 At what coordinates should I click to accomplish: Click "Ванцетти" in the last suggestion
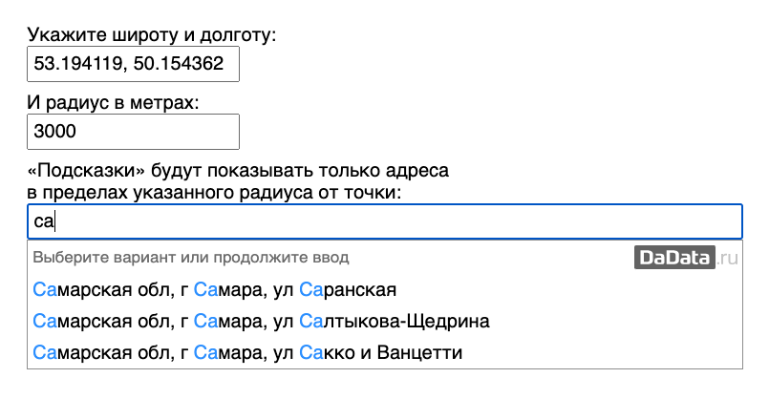419,352
